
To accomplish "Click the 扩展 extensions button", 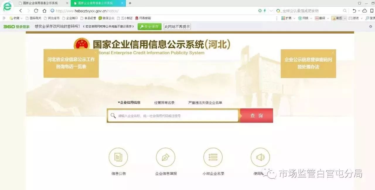I will click(x=286, y=18).
